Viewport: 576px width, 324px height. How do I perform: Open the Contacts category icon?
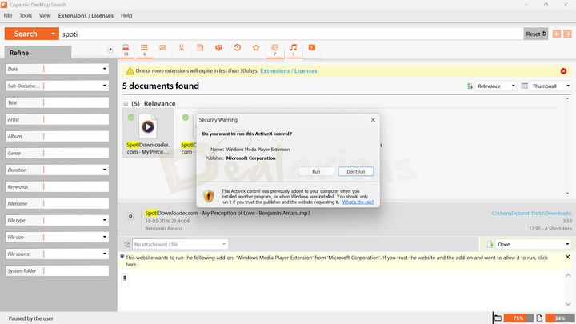tap(182, 48)
